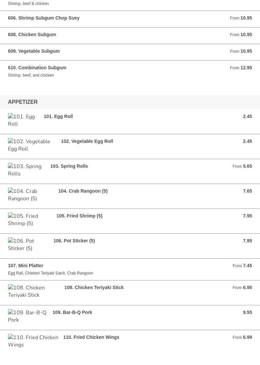This screenshot has width=260, height=365.
Task: Click the 105. Fried Shrimp (5) title
Action: tap(79, 216)
